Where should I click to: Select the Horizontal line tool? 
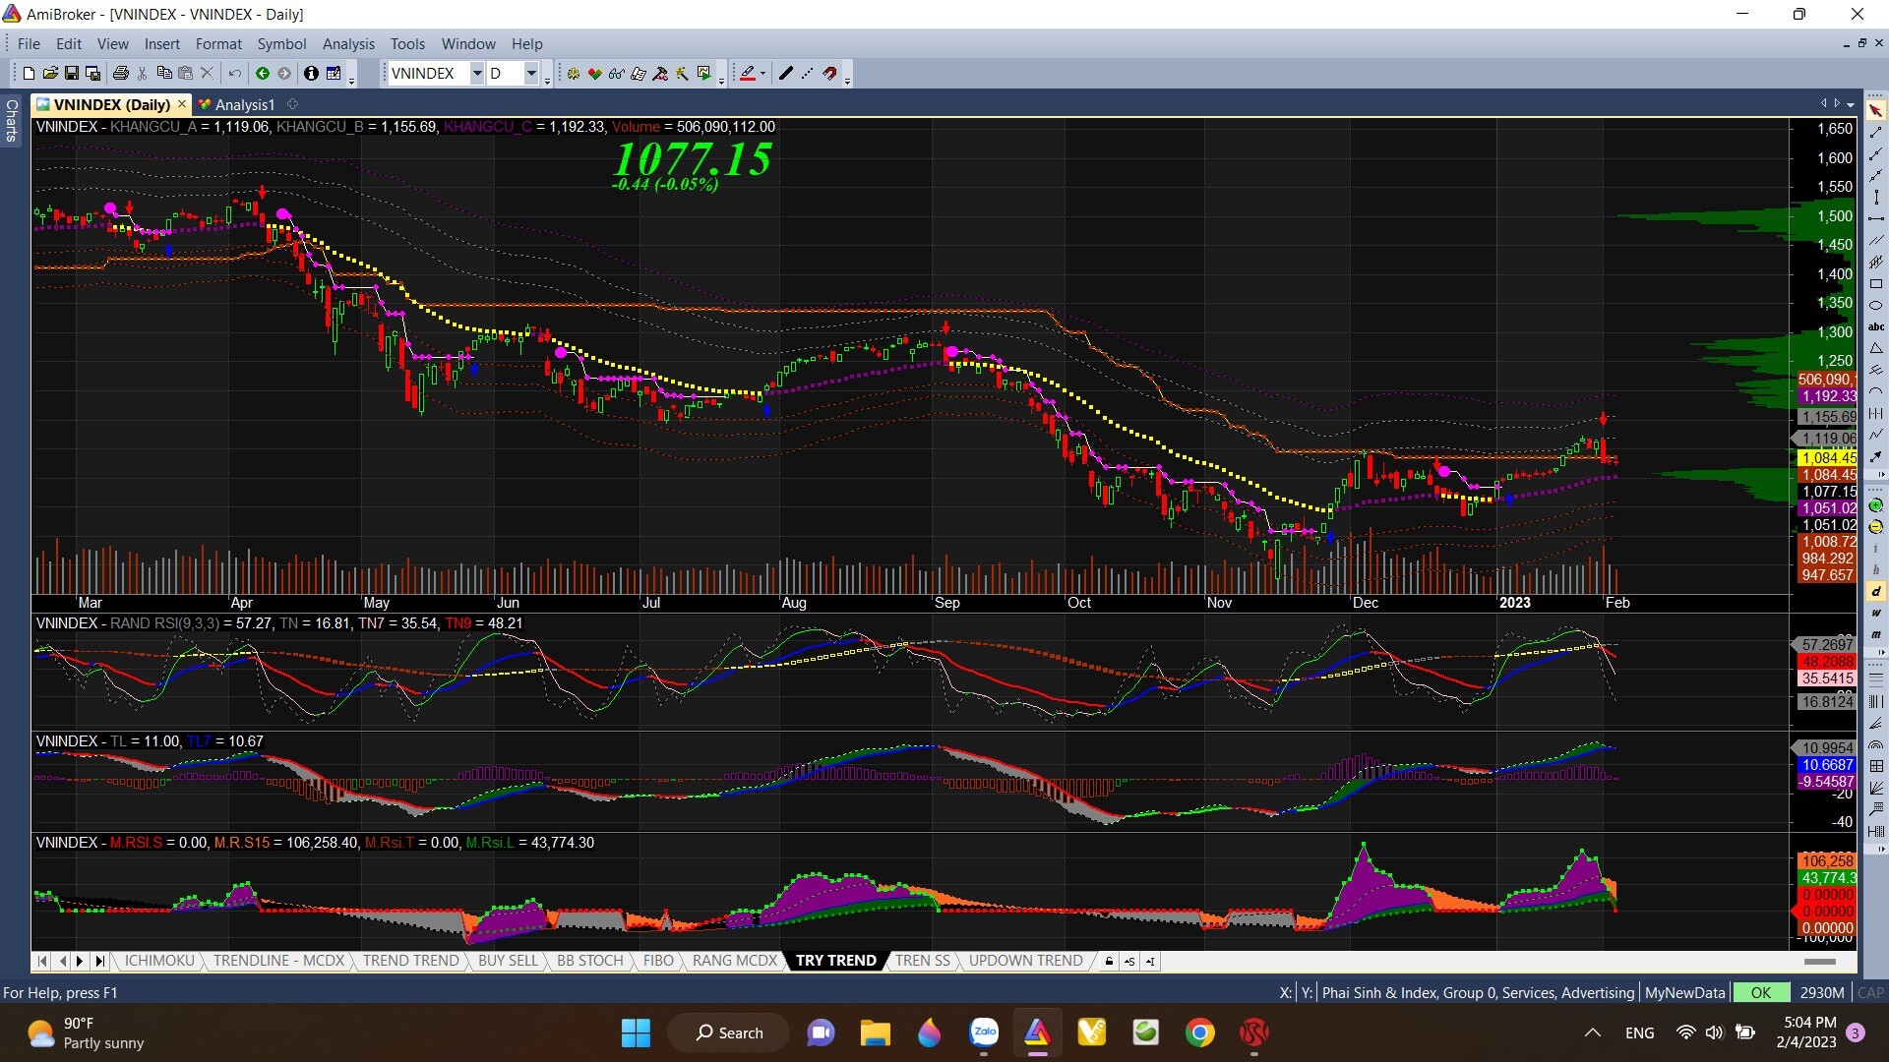click(1875, 219)
